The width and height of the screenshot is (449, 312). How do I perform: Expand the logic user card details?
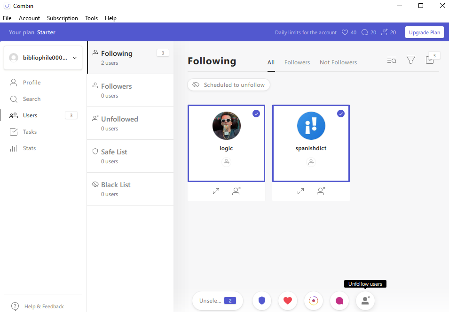216,191
